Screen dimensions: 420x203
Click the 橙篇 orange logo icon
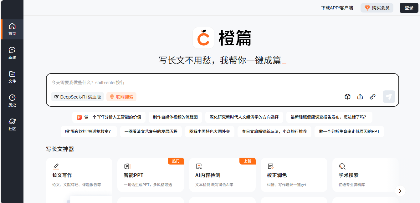click(x=203, y=38)
